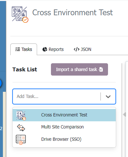Select Cross Environment Test option
The width and height of the screenshot is (128, 157).
pyautogui.click(x=64, y=115)
